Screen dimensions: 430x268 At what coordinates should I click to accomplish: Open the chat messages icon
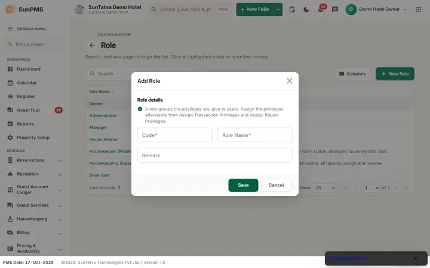point(335,10)
